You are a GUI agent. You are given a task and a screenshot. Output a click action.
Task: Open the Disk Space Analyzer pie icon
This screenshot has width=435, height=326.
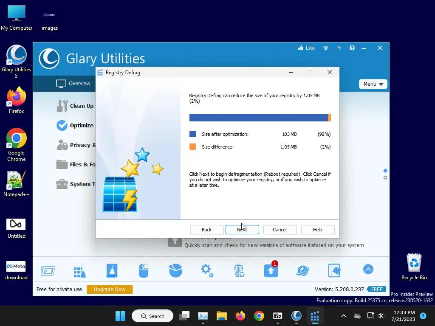[175, 270]
